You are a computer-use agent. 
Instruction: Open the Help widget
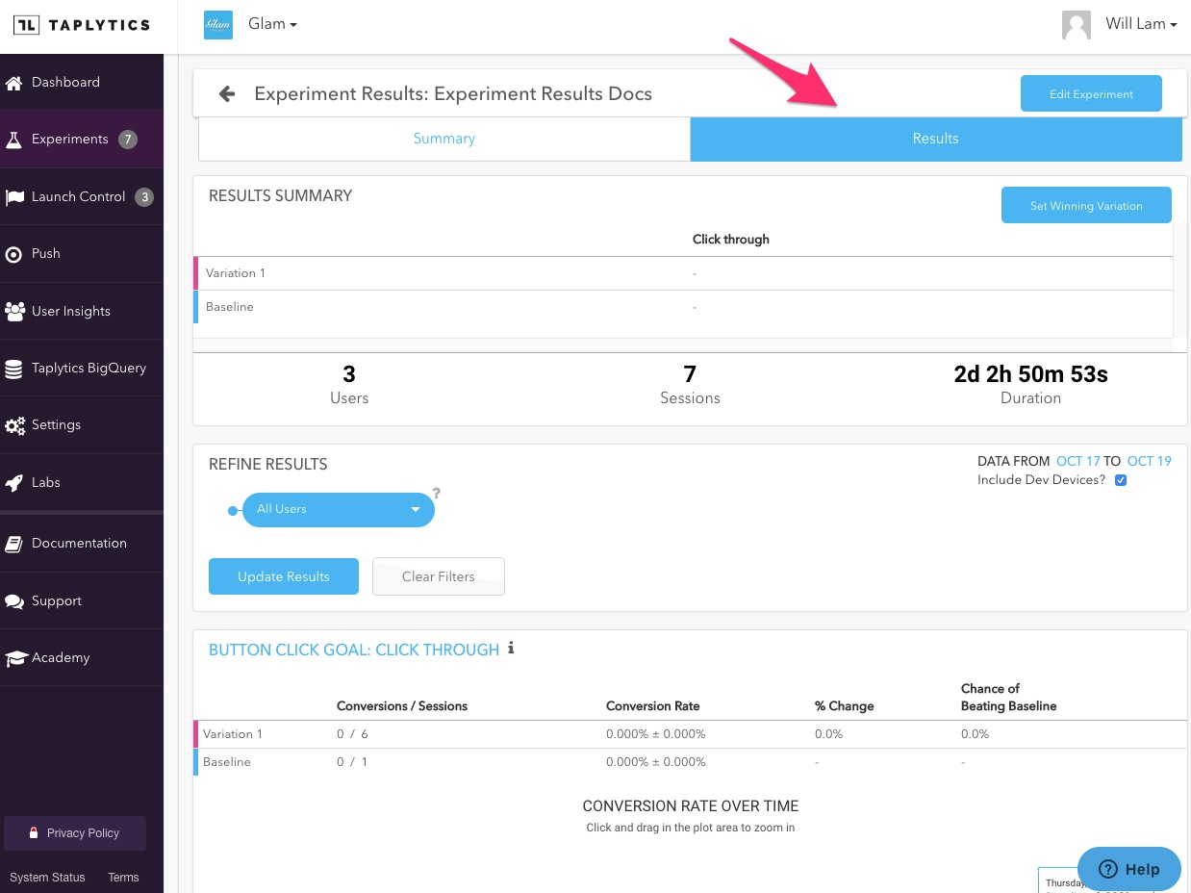point(1129,869)
